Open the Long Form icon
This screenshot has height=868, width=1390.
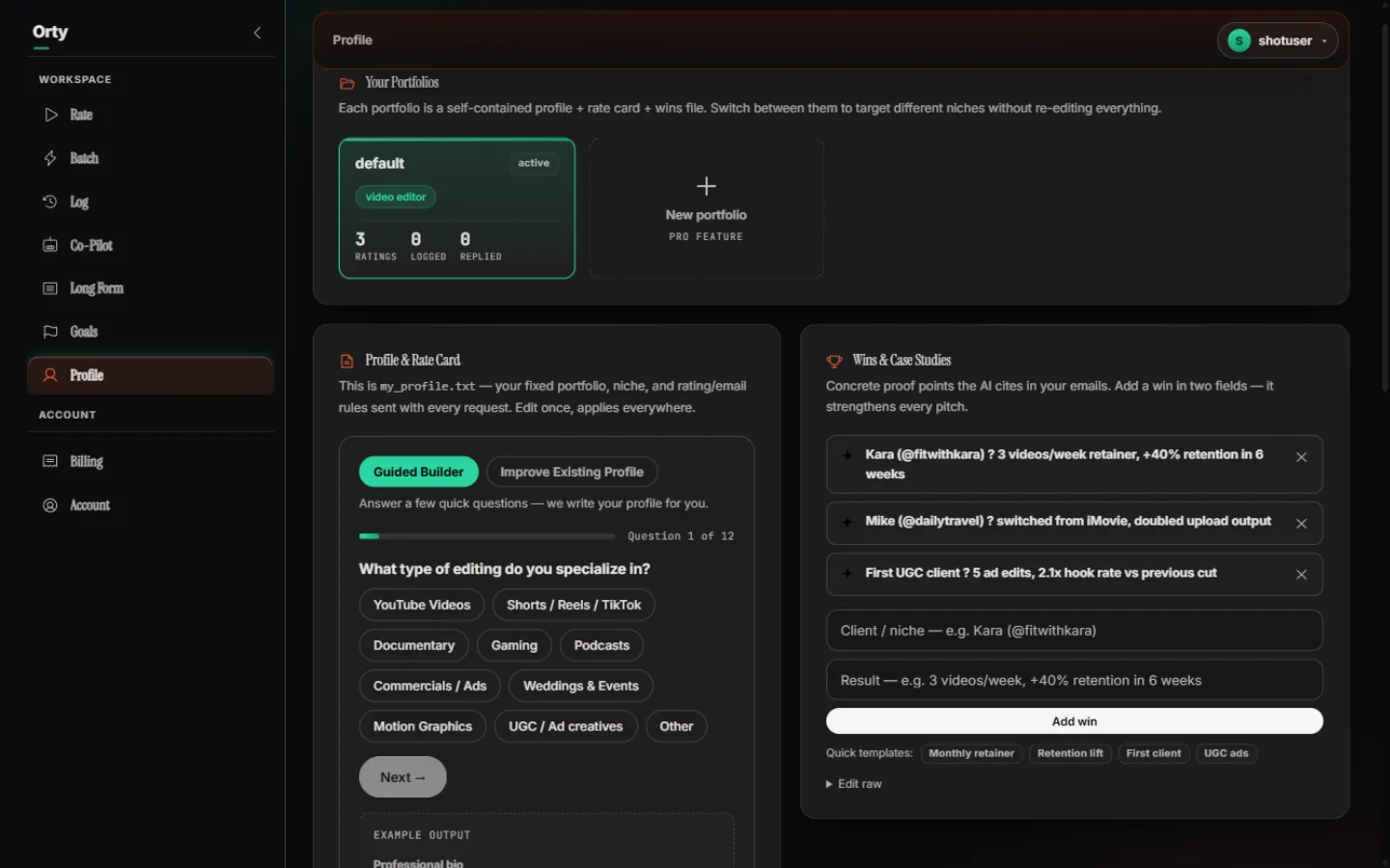click(50, 288)
